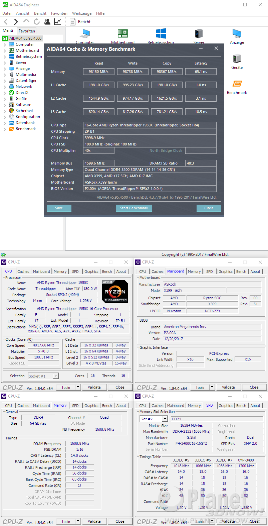This screenshot has width=268, height=526.
Task: Click Tools button in Mainboard CPU-Z window
Action: tap(200, 387)
